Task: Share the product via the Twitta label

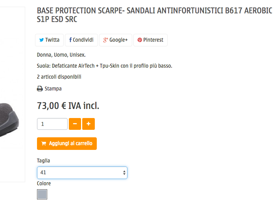Action: pos(52,40)
